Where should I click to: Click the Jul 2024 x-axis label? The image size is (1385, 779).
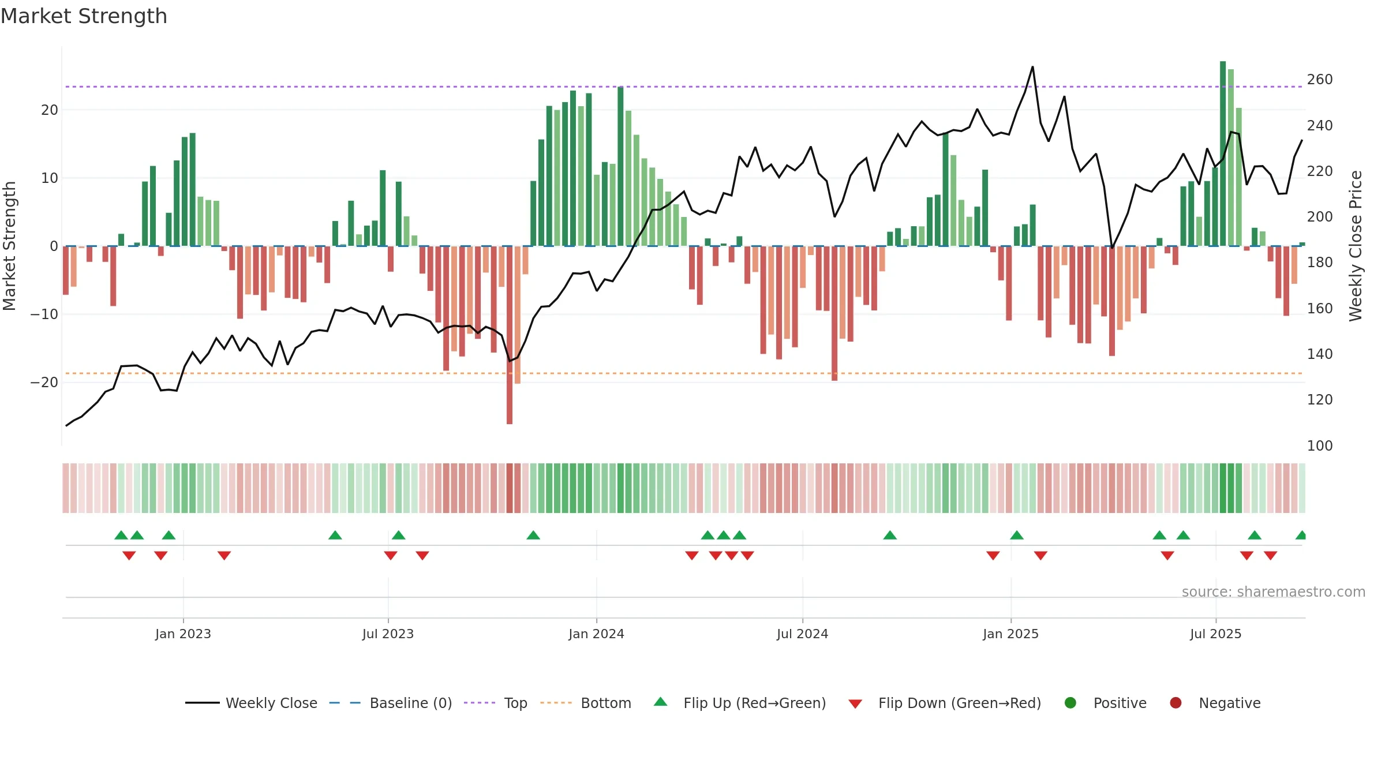(x=802, y=634)
